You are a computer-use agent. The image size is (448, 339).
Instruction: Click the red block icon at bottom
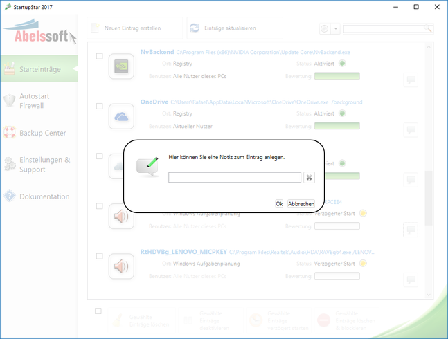point(324,320)
